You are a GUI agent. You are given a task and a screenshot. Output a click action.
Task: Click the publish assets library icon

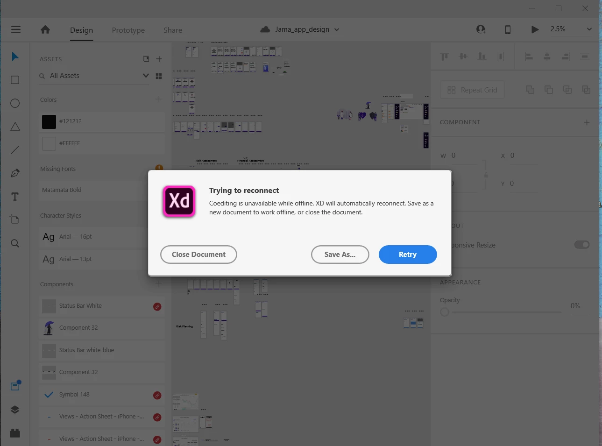pyautogui.click(x=146, y=59)
